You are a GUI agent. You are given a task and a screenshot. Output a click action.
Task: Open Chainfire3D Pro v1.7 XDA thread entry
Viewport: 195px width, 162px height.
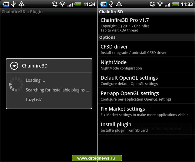[146, 25]
